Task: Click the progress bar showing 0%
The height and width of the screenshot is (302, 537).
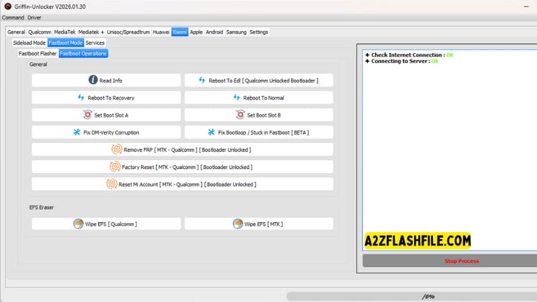Action: click(x=411, y=296)
